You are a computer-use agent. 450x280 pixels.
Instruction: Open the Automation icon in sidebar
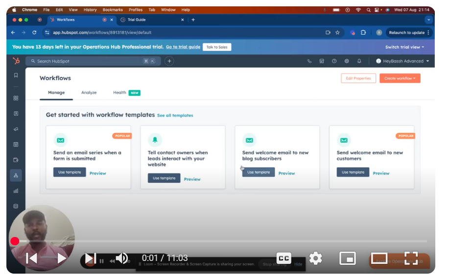coord(16,175)
